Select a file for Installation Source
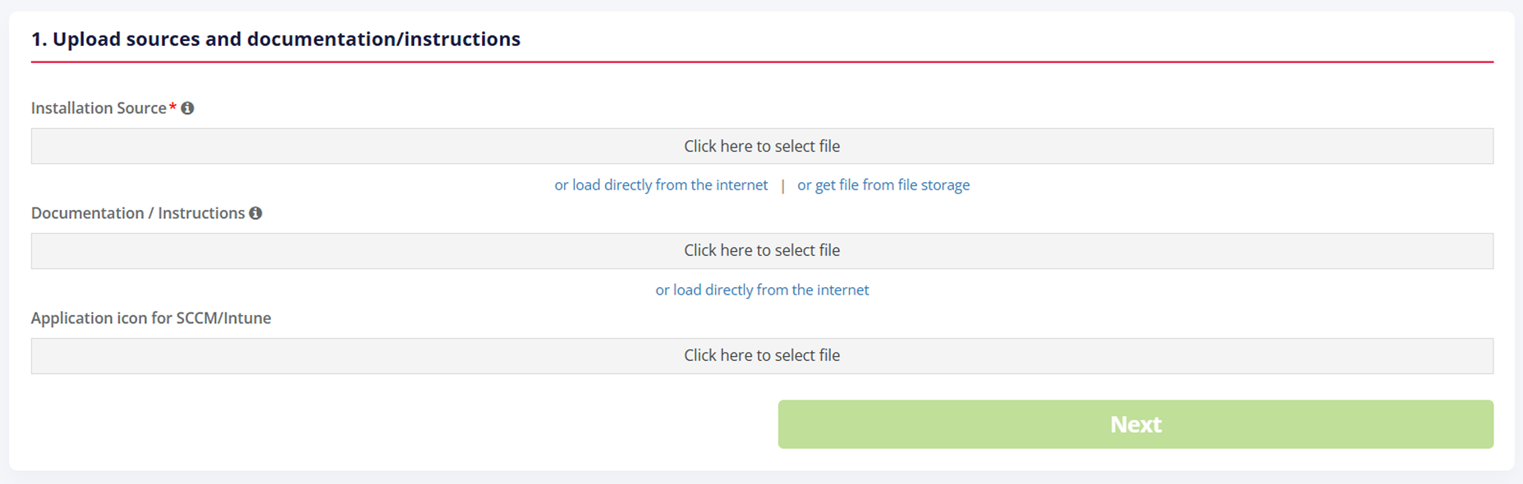Image resolution: width=1523 pixels, height=484 pixels. [761, 146]
